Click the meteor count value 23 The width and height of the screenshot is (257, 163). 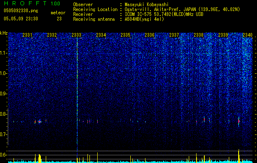59,19
